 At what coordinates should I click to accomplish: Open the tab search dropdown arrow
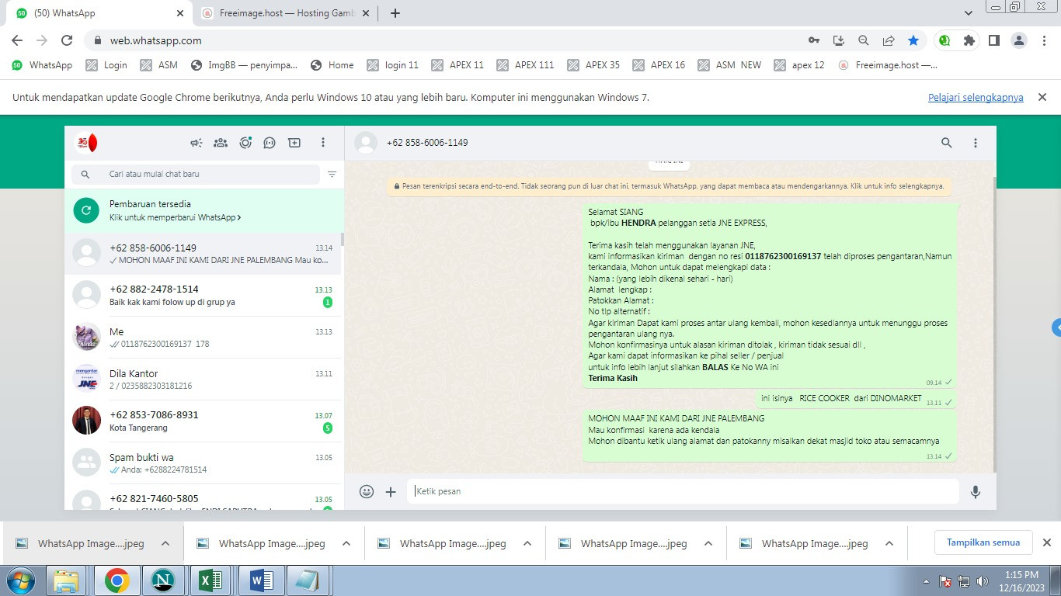click(x=969, y=13)
